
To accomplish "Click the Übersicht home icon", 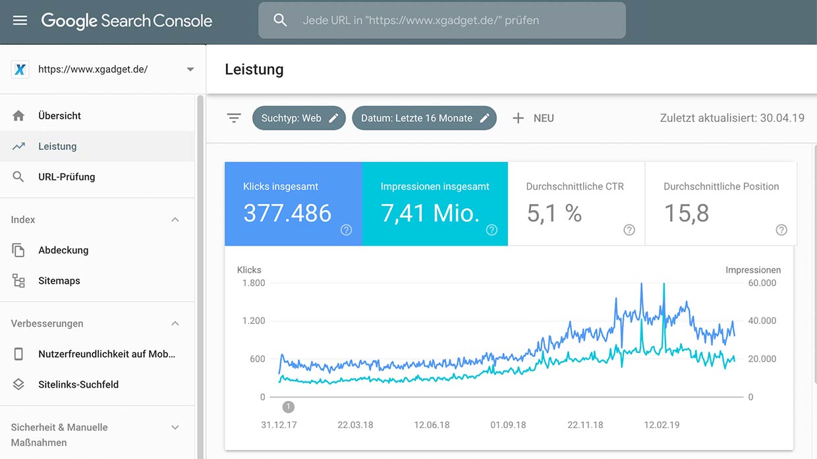I will click(18, 116).
